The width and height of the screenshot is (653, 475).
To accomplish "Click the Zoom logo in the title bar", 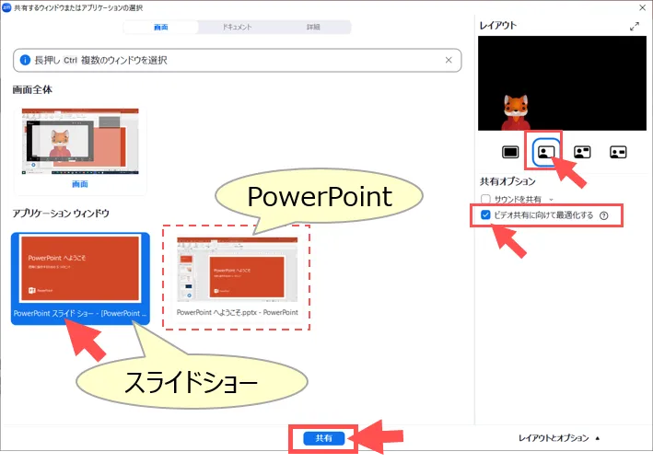I will pyautogui.click(x=6, y=7).
